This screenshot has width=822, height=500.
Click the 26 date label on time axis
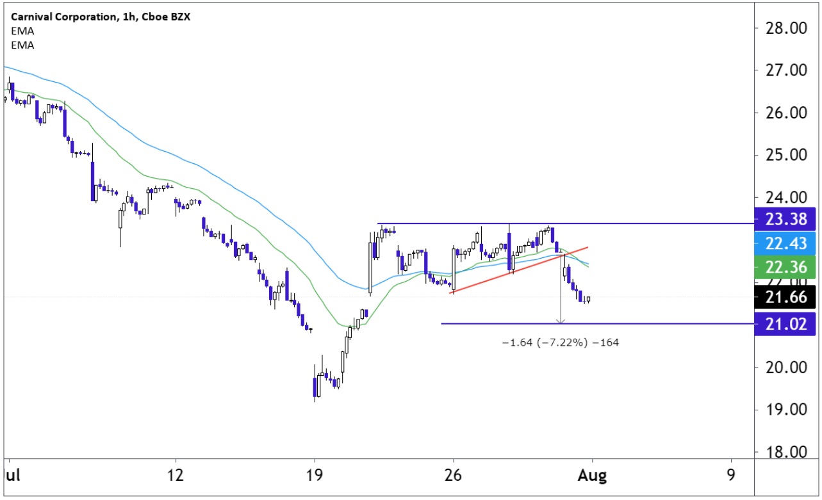453,475
